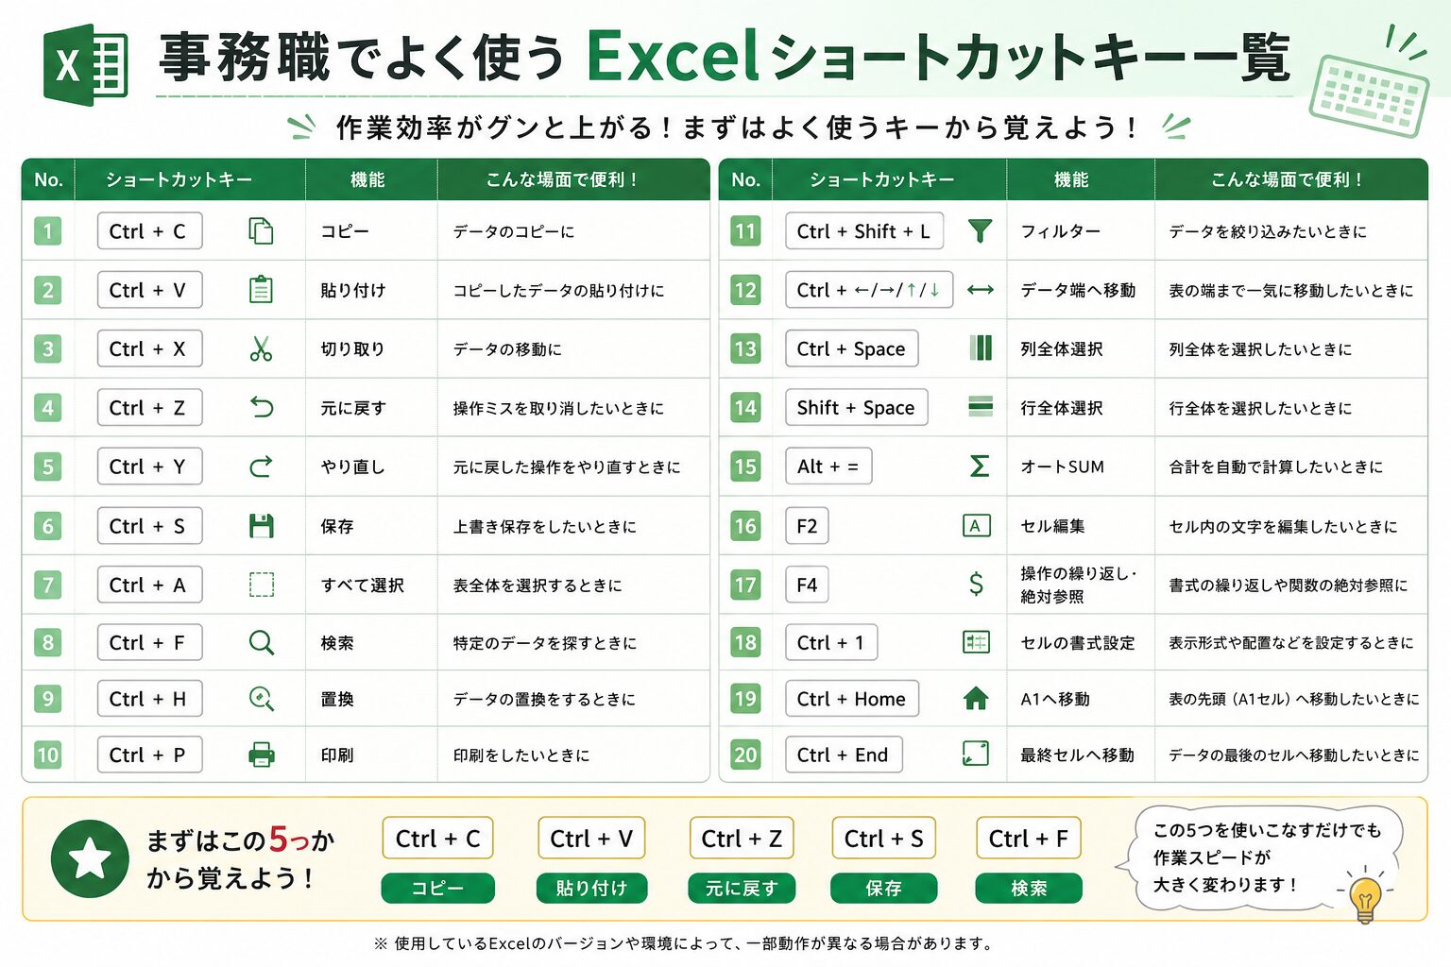1451x967 pixels.
Task: Click the text セルの書式設定
Action: click(x=1078, y=643)
